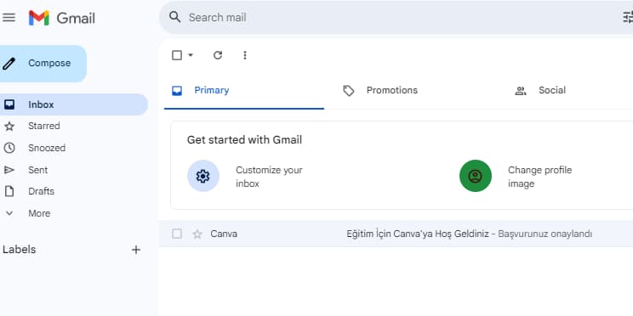Tick the select-all checkbox in toolbar
This screenshot has width=633, height=316.
tap(177, 55)
